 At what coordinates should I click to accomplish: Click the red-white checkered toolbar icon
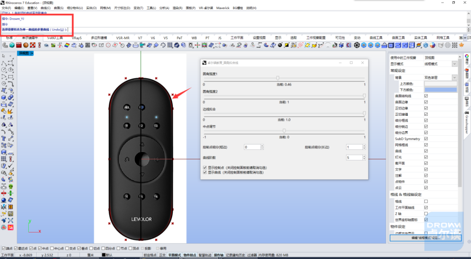[32, 45]
